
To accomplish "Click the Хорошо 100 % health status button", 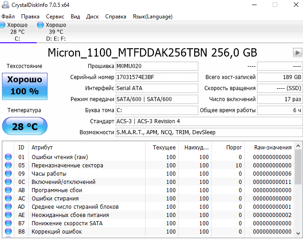I will tap(25, 86).
